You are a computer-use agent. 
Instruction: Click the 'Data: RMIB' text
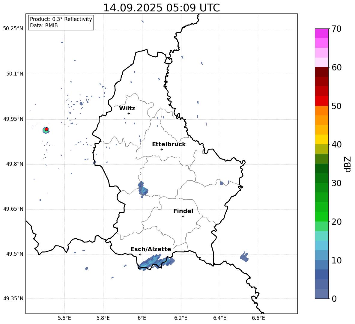(x=44, y=25)
